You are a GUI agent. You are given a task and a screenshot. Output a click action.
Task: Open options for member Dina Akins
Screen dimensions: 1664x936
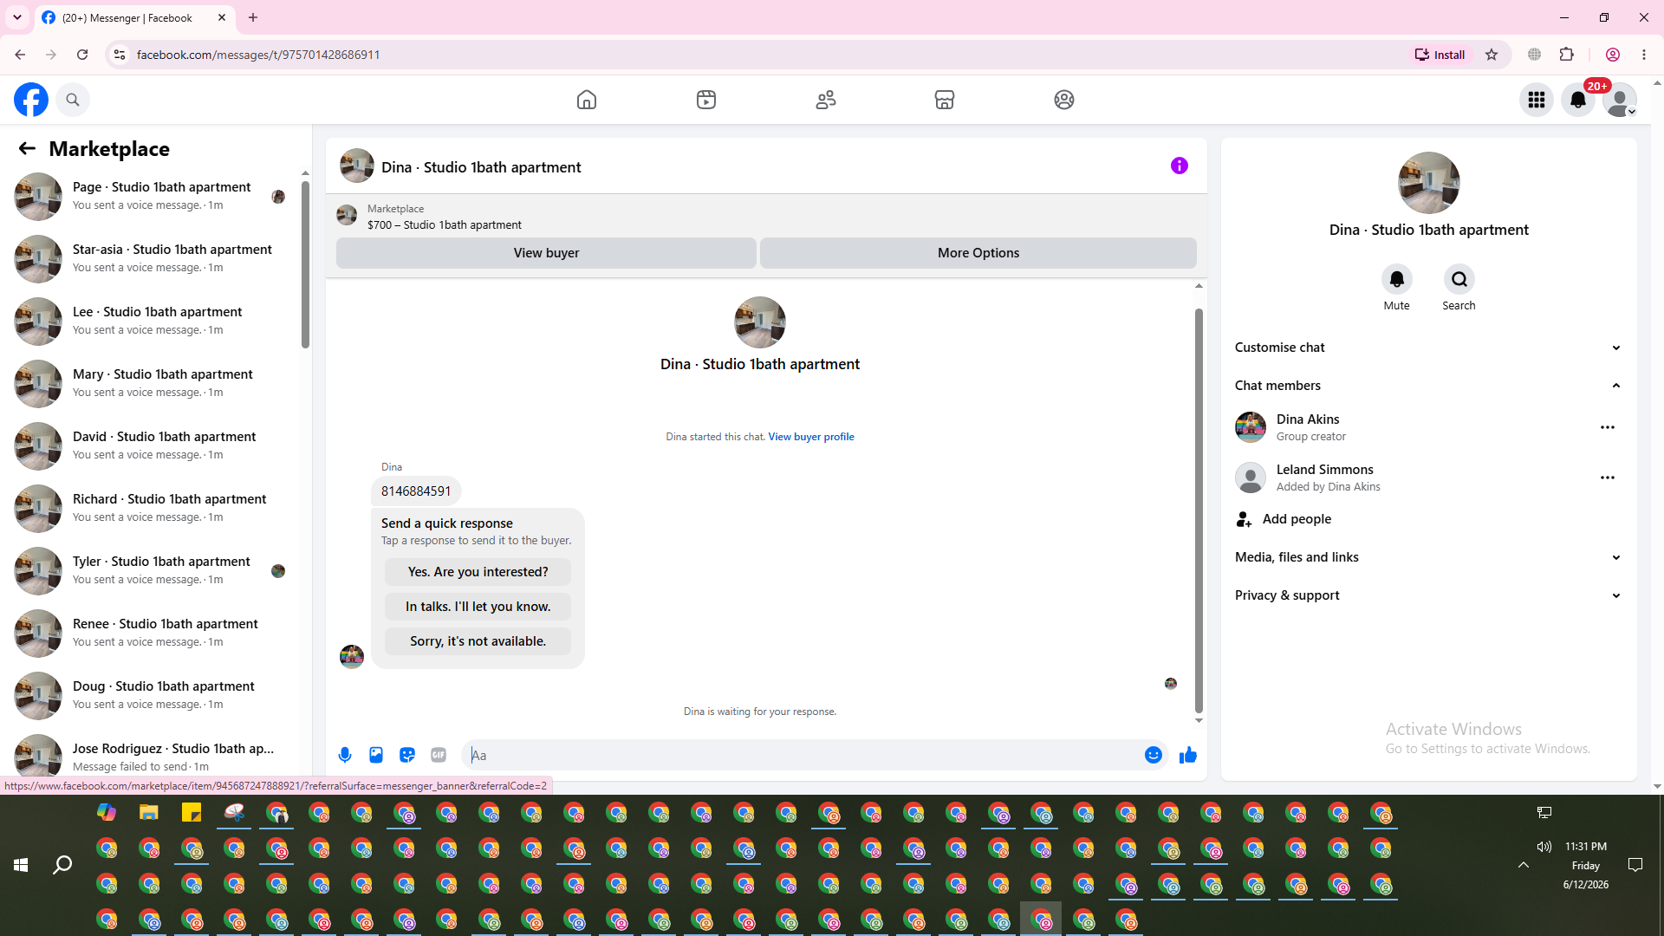point(1608,427)
